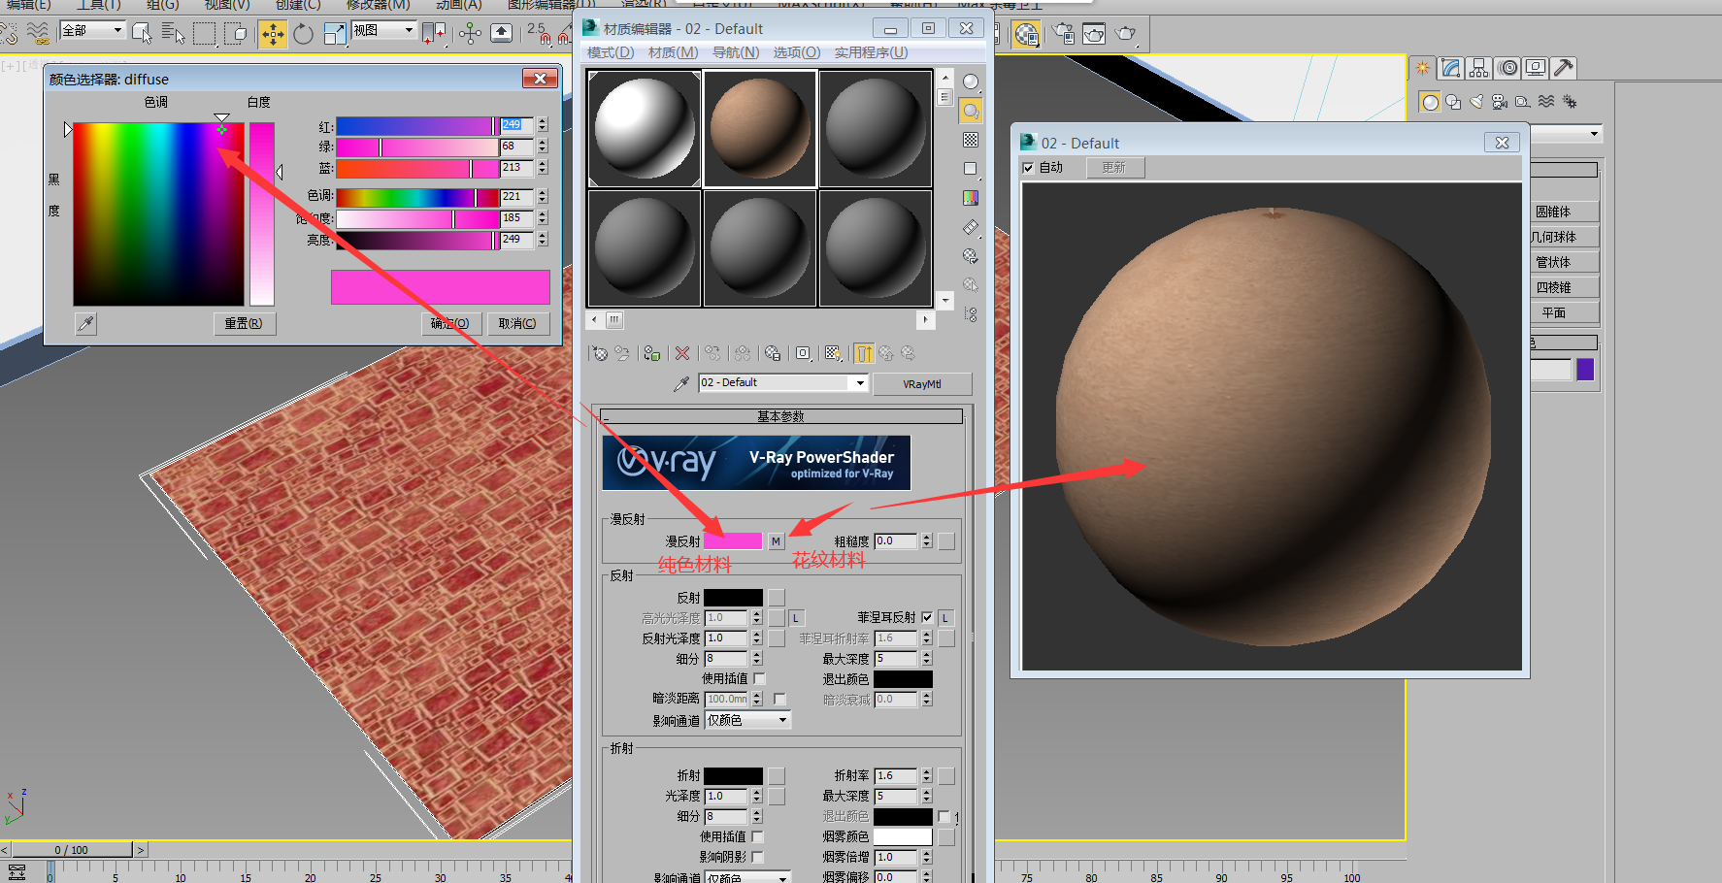Toggle the L lock button beside 高光光泽度

(796, 617)
